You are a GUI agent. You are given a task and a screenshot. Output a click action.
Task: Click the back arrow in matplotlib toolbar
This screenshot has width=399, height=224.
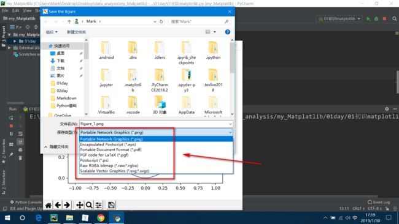tap(58, 205)
